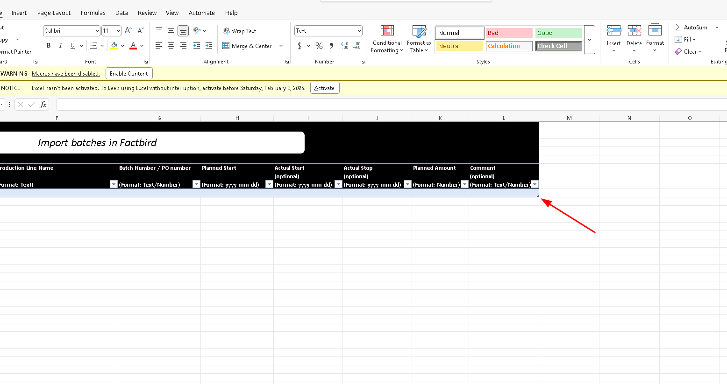Click the Activate button
The image size is (727, 384).
pyautogui.click(x=325, y=88)
